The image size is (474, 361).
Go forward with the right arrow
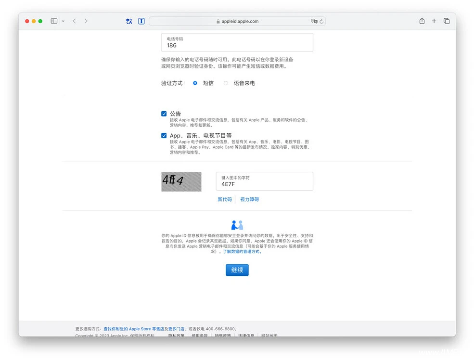[x=86, y=21]
